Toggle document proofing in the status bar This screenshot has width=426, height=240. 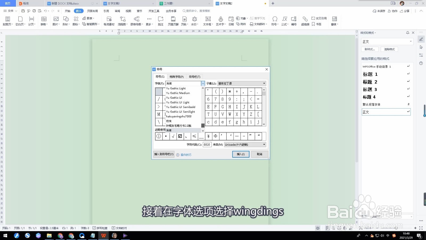(x=119, y=228)
